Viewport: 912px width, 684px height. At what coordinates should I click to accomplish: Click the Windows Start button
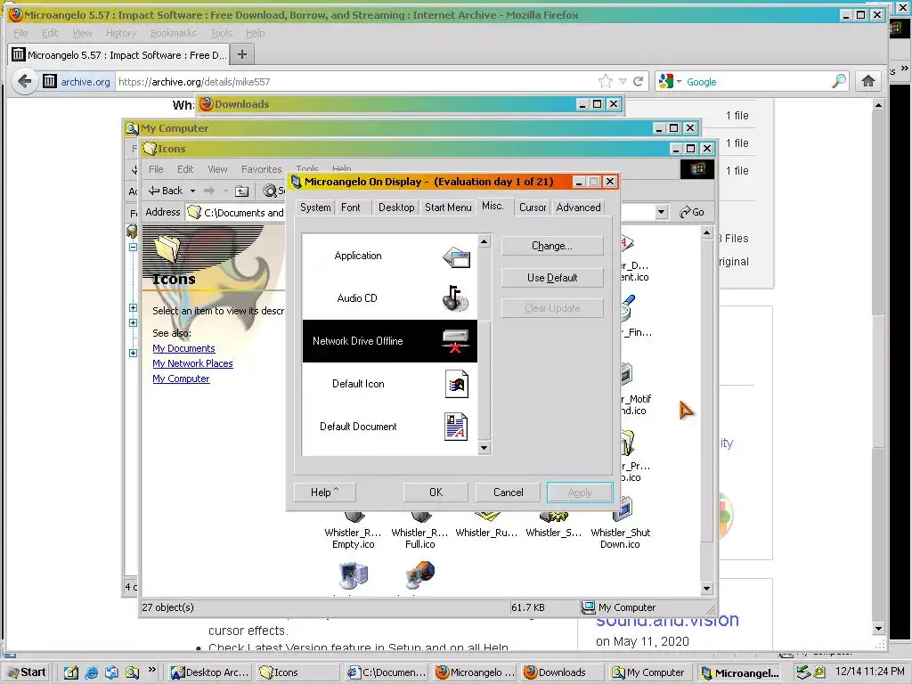point(27,672)
